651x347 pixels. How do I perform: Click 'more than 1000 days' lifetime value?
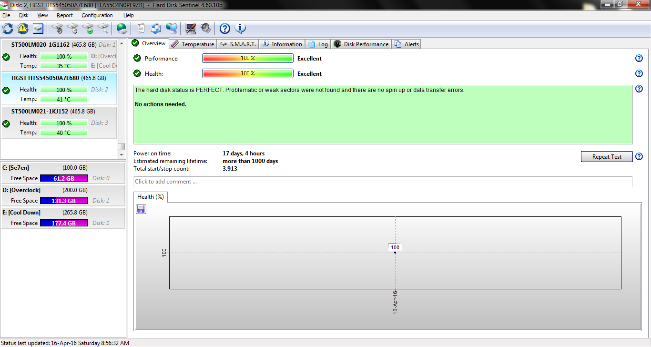250,161
